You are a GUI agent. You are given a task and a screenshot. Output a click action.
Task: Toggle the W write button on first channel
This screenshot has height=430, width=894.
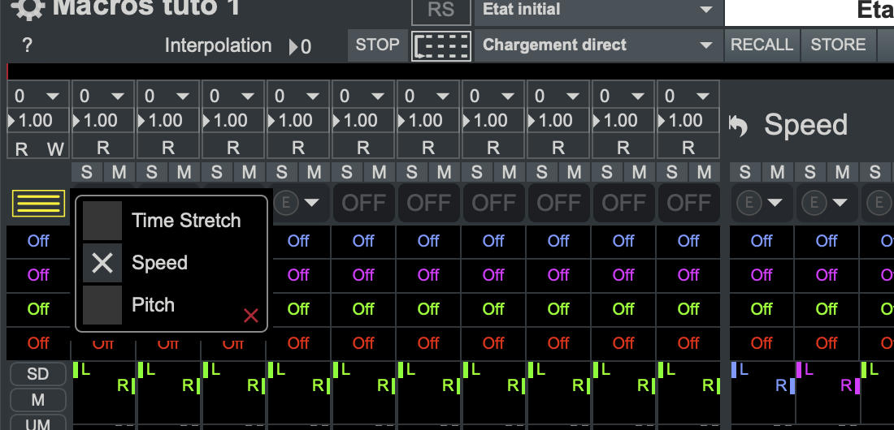pos(55,149)
